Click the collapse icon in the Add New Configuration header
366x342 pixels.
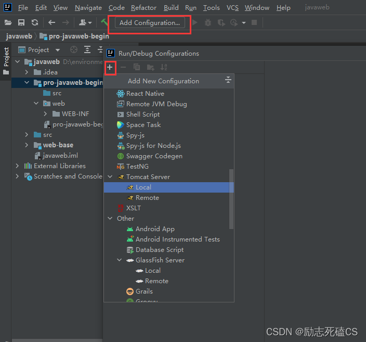coord(228,80)
